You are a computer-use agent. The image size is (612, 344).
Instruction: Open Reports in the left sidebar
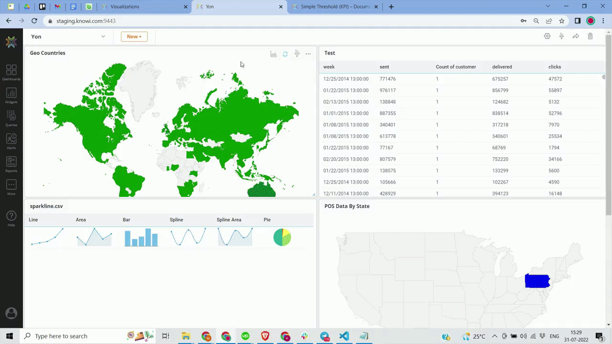[11, 164]
